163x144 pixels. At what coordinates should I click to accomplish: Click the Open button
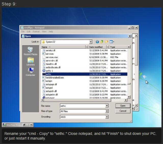(123, 106)
